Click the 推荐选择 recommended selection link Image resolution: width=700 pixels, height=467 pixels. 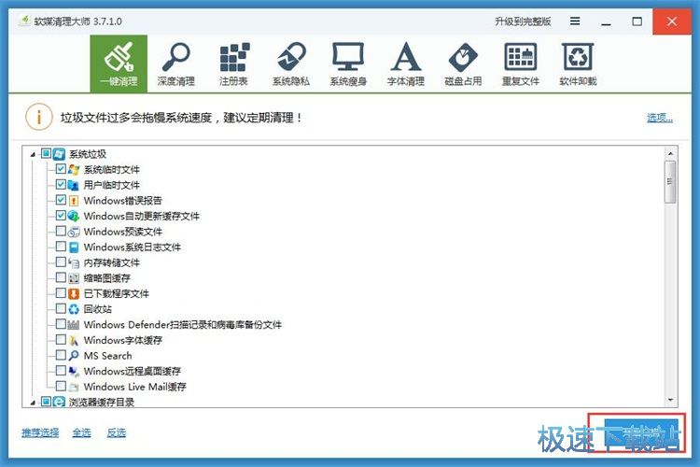point(40,432)
